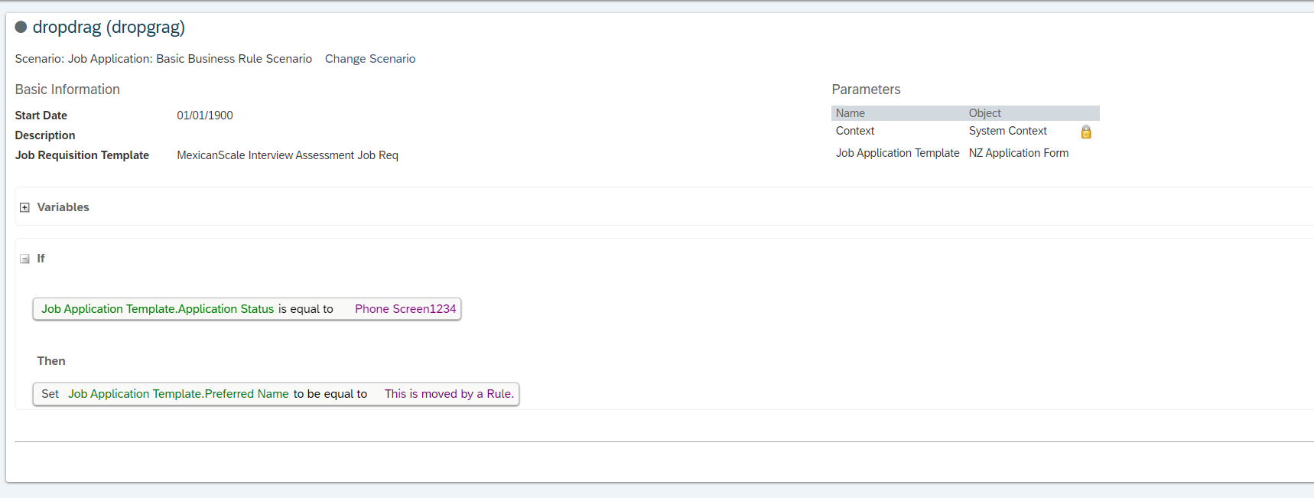The image size is (1314, 498).
Task: Click the Start Date value 01/01/1900
Action: [x=205, y=116]
